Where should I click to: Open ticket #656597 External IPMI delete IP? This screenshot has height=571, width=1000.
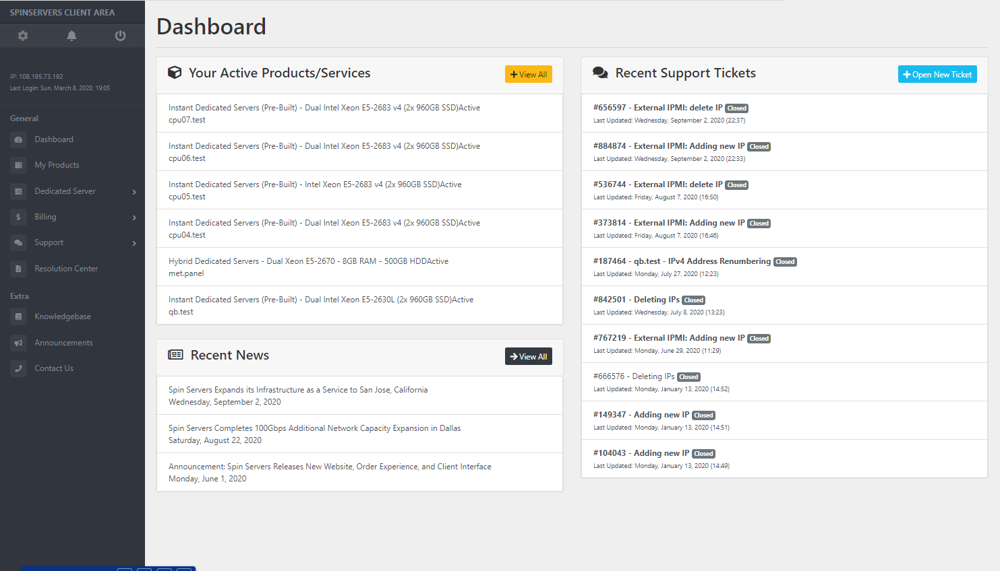pos(657,108)
